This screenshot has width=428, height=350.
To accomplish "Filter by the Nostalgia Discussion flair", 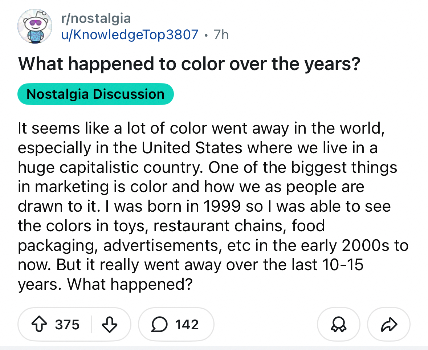I will pyautogui.click(x=95, y=94).
